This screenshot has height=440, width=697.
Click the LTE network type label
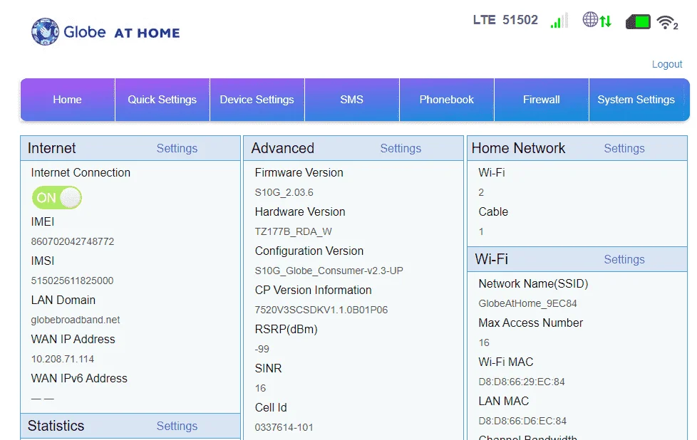coord(484,20)
